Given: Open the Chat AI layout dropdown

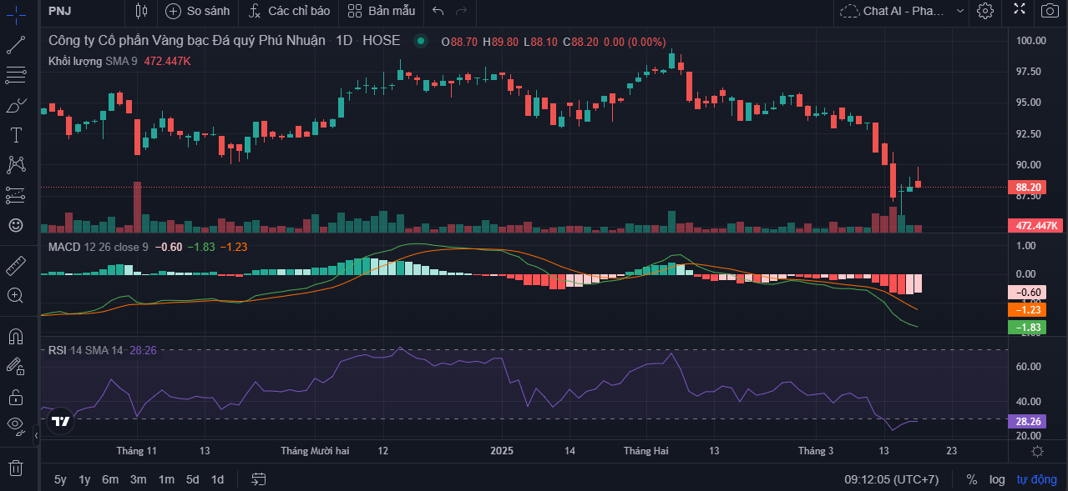Looking at the screenshot, I should tap(892, 11).
